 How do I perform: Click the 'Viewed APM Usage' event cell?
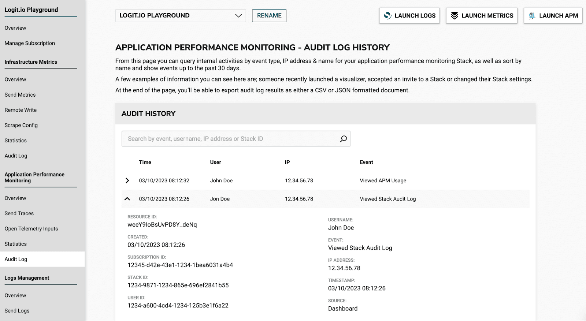(383, 180)
